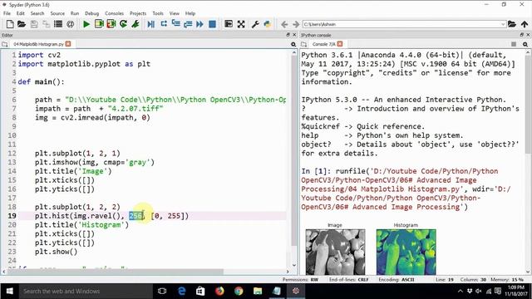Viewport: 532px width, 299px height.
Task: Open the PYTHONPATH manager Python icon
Action: click(268, 24)
